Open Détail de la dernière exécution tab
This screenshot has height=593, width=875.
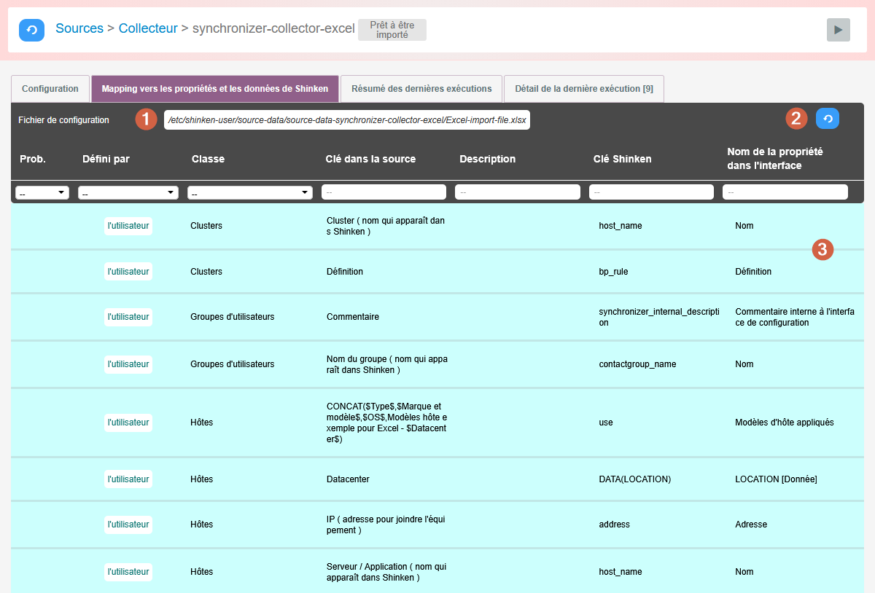(x=583, y=89)
